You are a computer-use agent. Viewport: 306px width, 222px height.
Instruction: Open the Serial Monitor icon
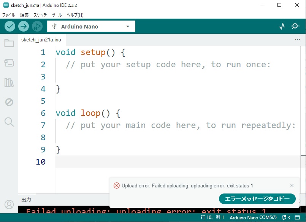pos(295,26)
